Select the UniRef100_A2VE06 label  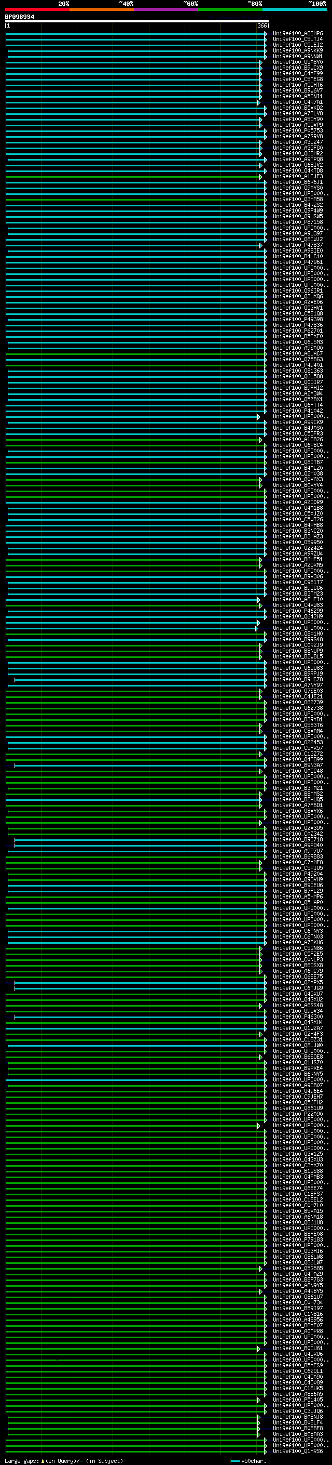(x=298, y=302)
